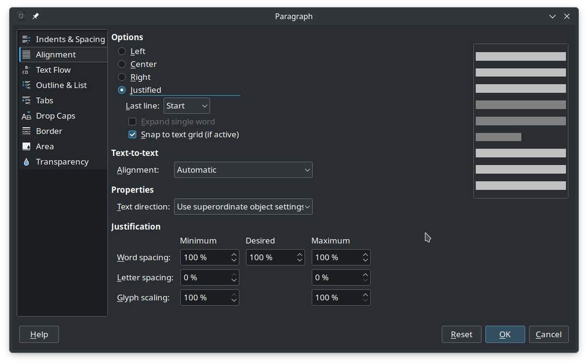The height and width of the screenshot is (364, 588).
Task: Click the Help button
Action: pyautogui.click(x=39, y=334)
